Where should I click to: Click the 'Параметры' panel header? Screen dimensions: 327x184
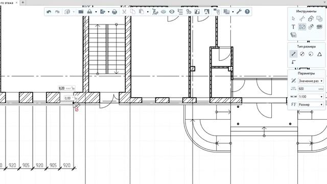pos(306,73)
